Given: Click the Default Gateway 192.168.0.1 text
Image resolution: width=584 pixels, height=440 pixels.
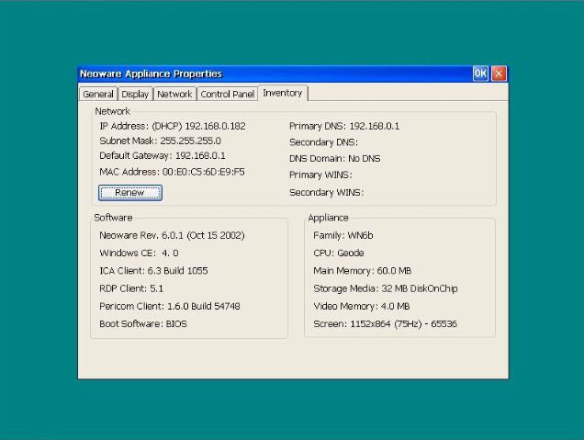Looking at the screenshot, I should 163,155.
